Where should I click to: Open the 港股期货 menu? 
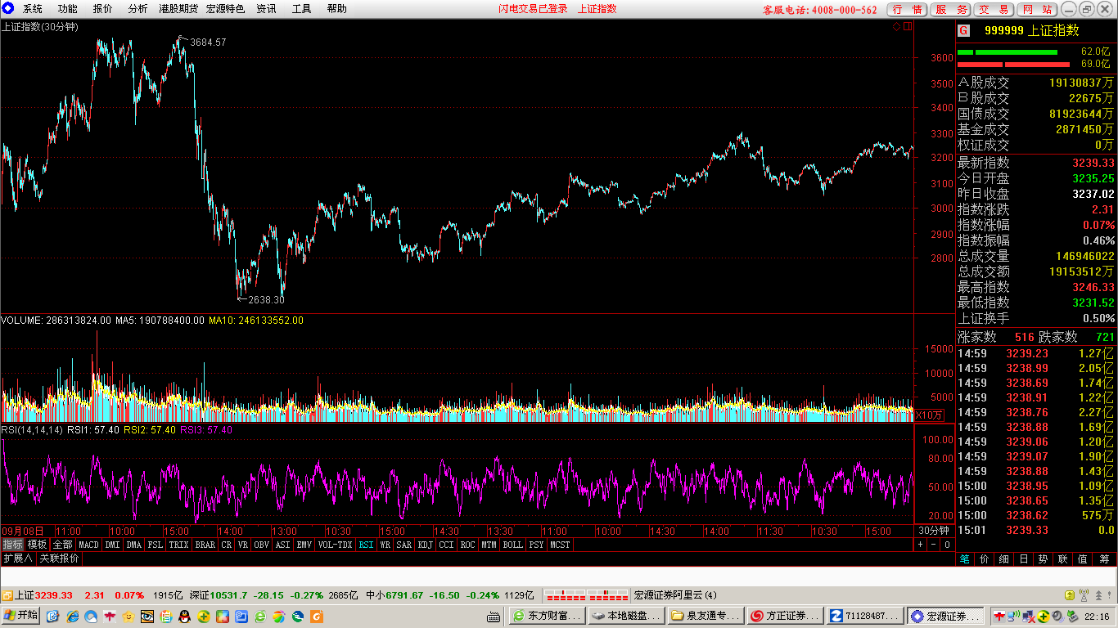coord(178,9)
